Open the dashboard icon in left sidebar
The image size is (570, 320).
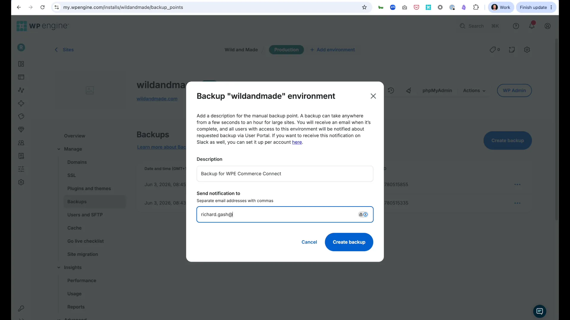pos(21,64)
